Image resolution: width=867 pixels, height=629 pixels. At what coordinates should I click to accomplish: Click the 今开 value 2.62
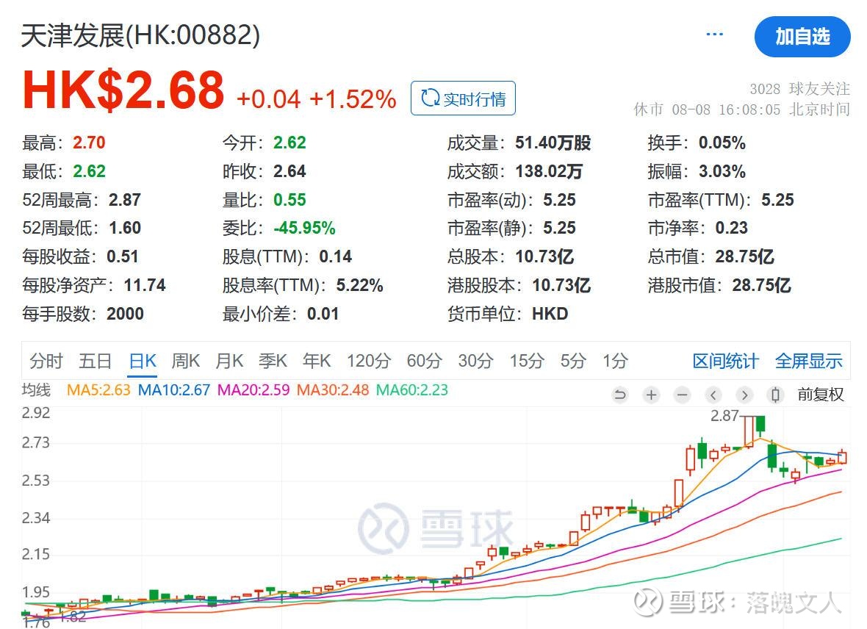point(289,143)
